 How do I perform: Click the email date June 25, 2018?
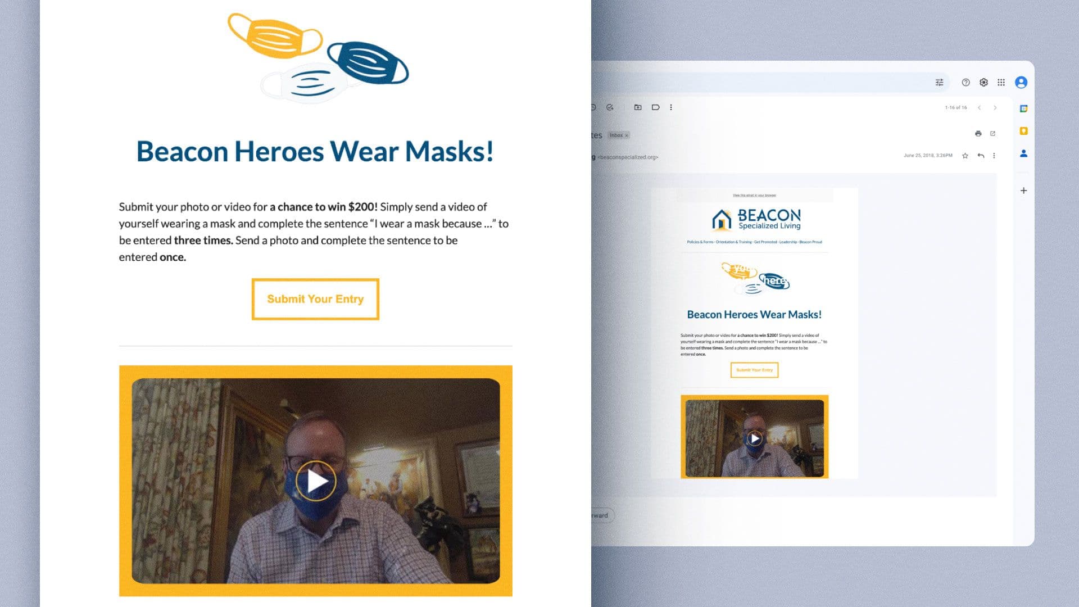point(928,156)
